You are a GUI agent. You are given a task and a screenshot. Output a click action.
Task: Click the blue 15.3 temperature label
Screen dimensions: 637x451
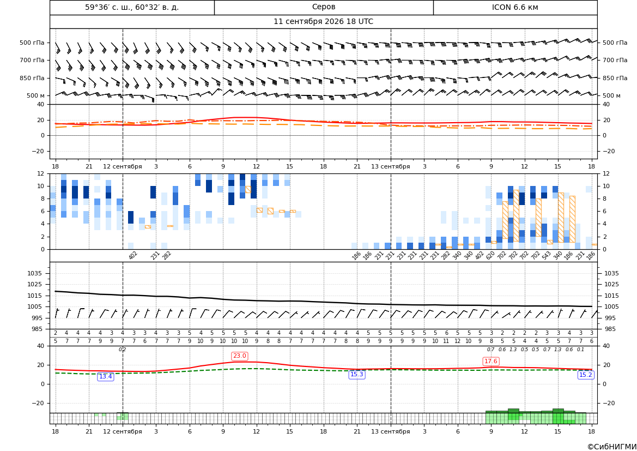pyautogui.click(x=357, y=375)
